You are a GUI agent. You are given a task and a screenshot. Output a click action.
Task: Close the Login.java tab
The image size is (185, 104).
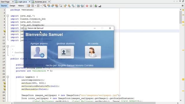29,2
